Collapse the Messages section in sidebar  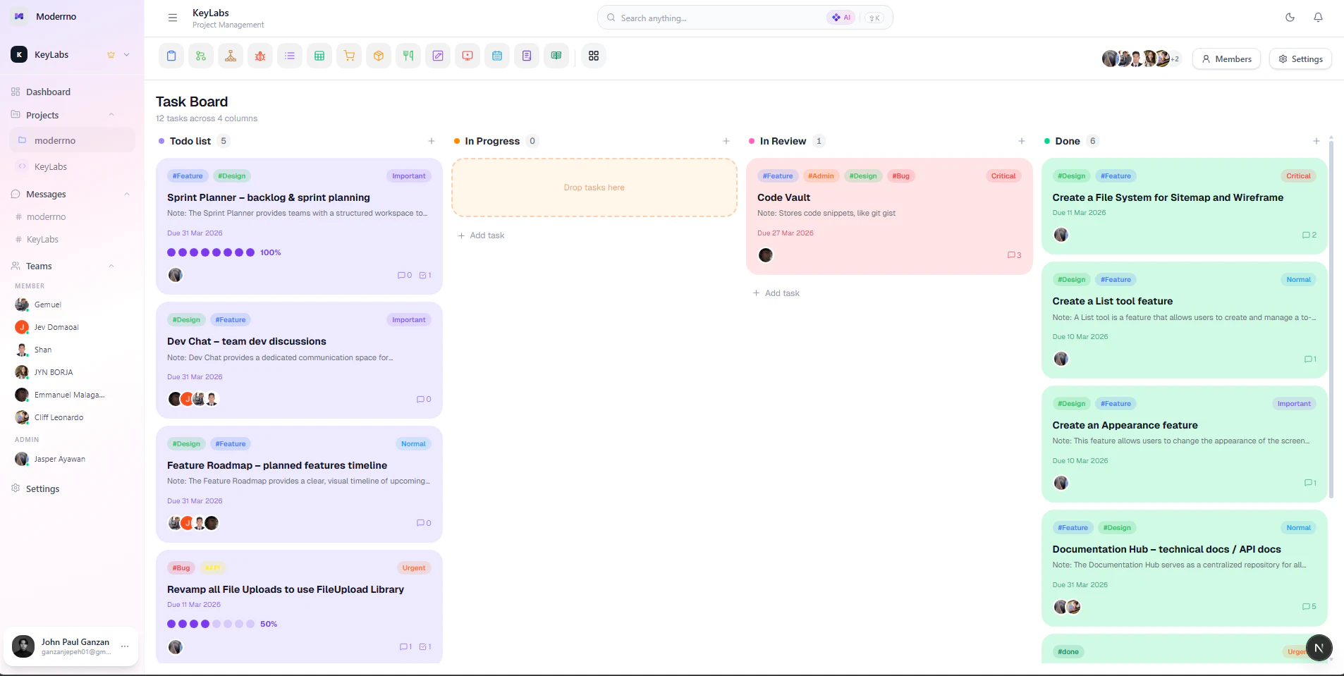pyautogui.click(x=127, y=194)
